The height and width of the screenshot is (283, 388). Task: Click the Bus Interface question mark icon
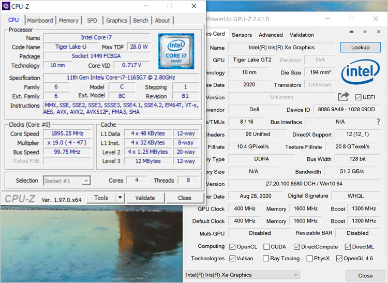[x=378, y=122]
